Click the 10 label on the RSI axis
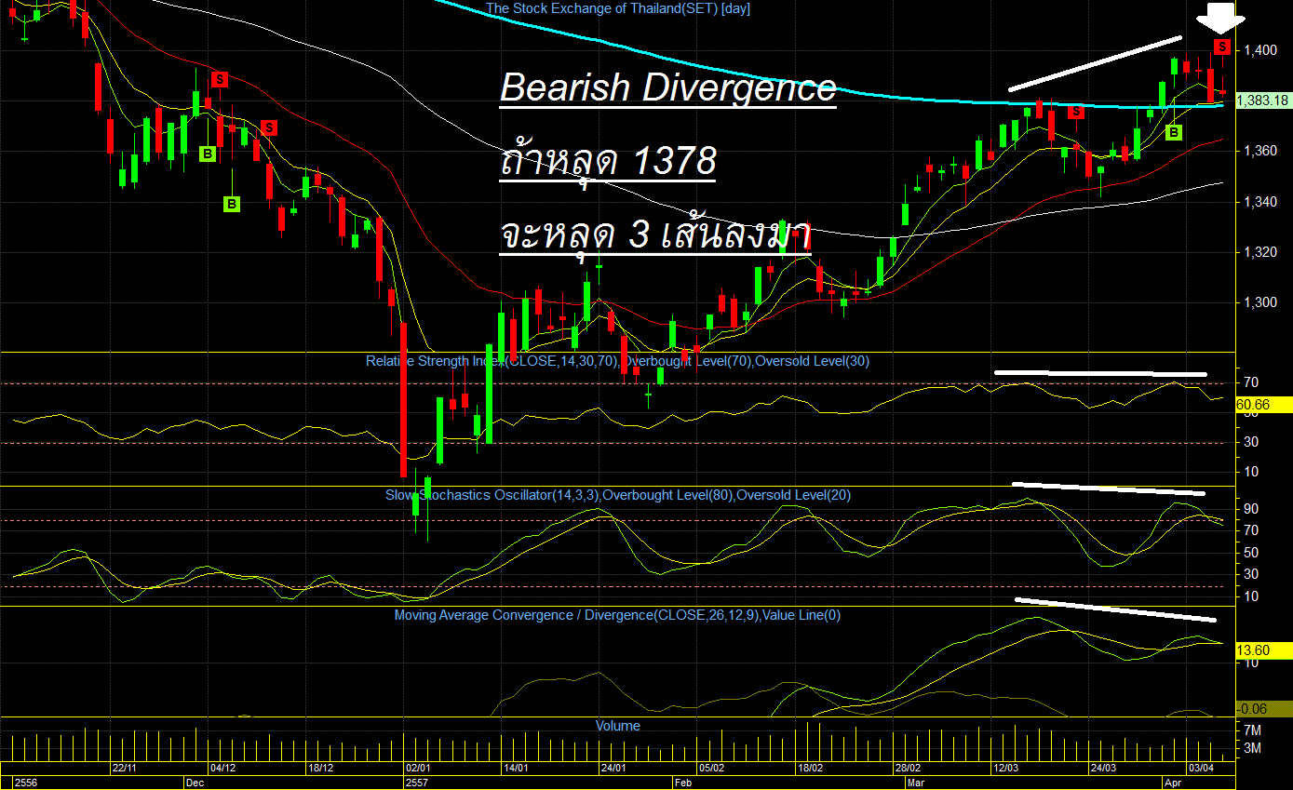The width and height of the screenshot is (1293, 790). (1250, 473)
